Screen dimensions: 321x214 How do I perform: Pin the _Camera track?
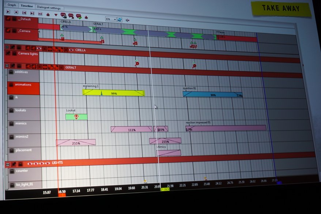click(8, 30)
